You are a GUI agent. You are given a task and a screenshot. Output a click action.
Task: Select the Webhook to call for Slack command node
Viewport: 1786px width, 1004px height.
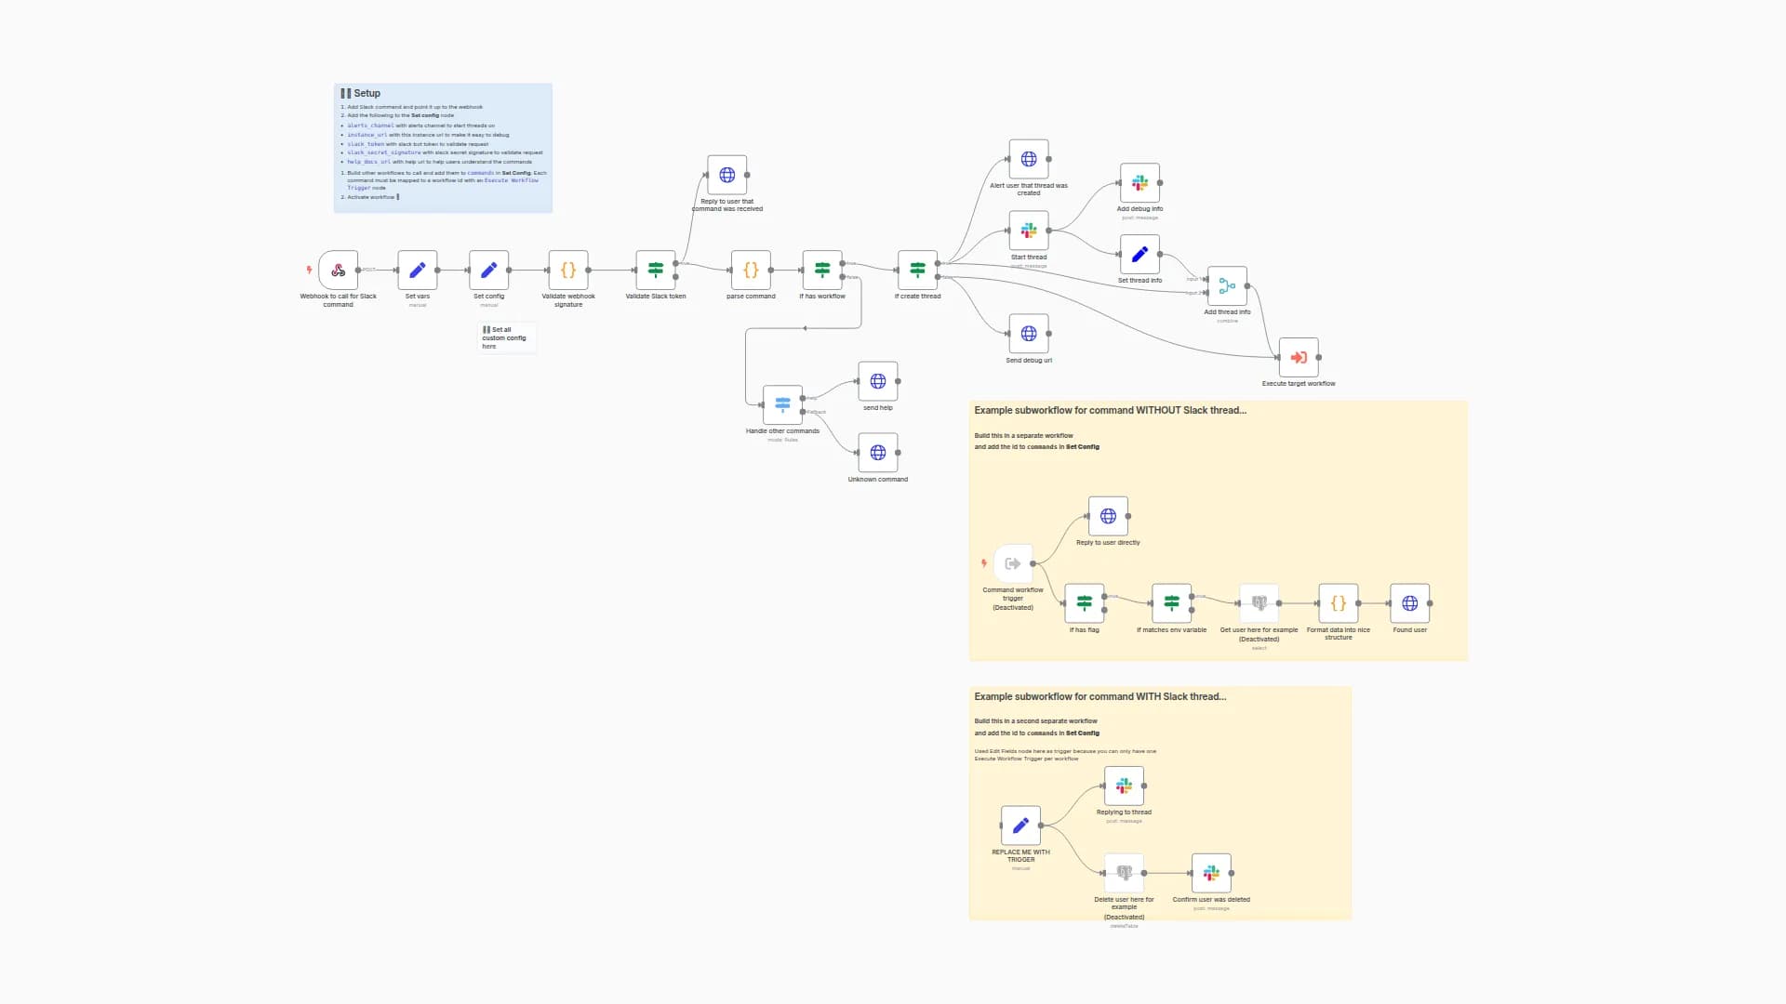[x=338, y=271]
